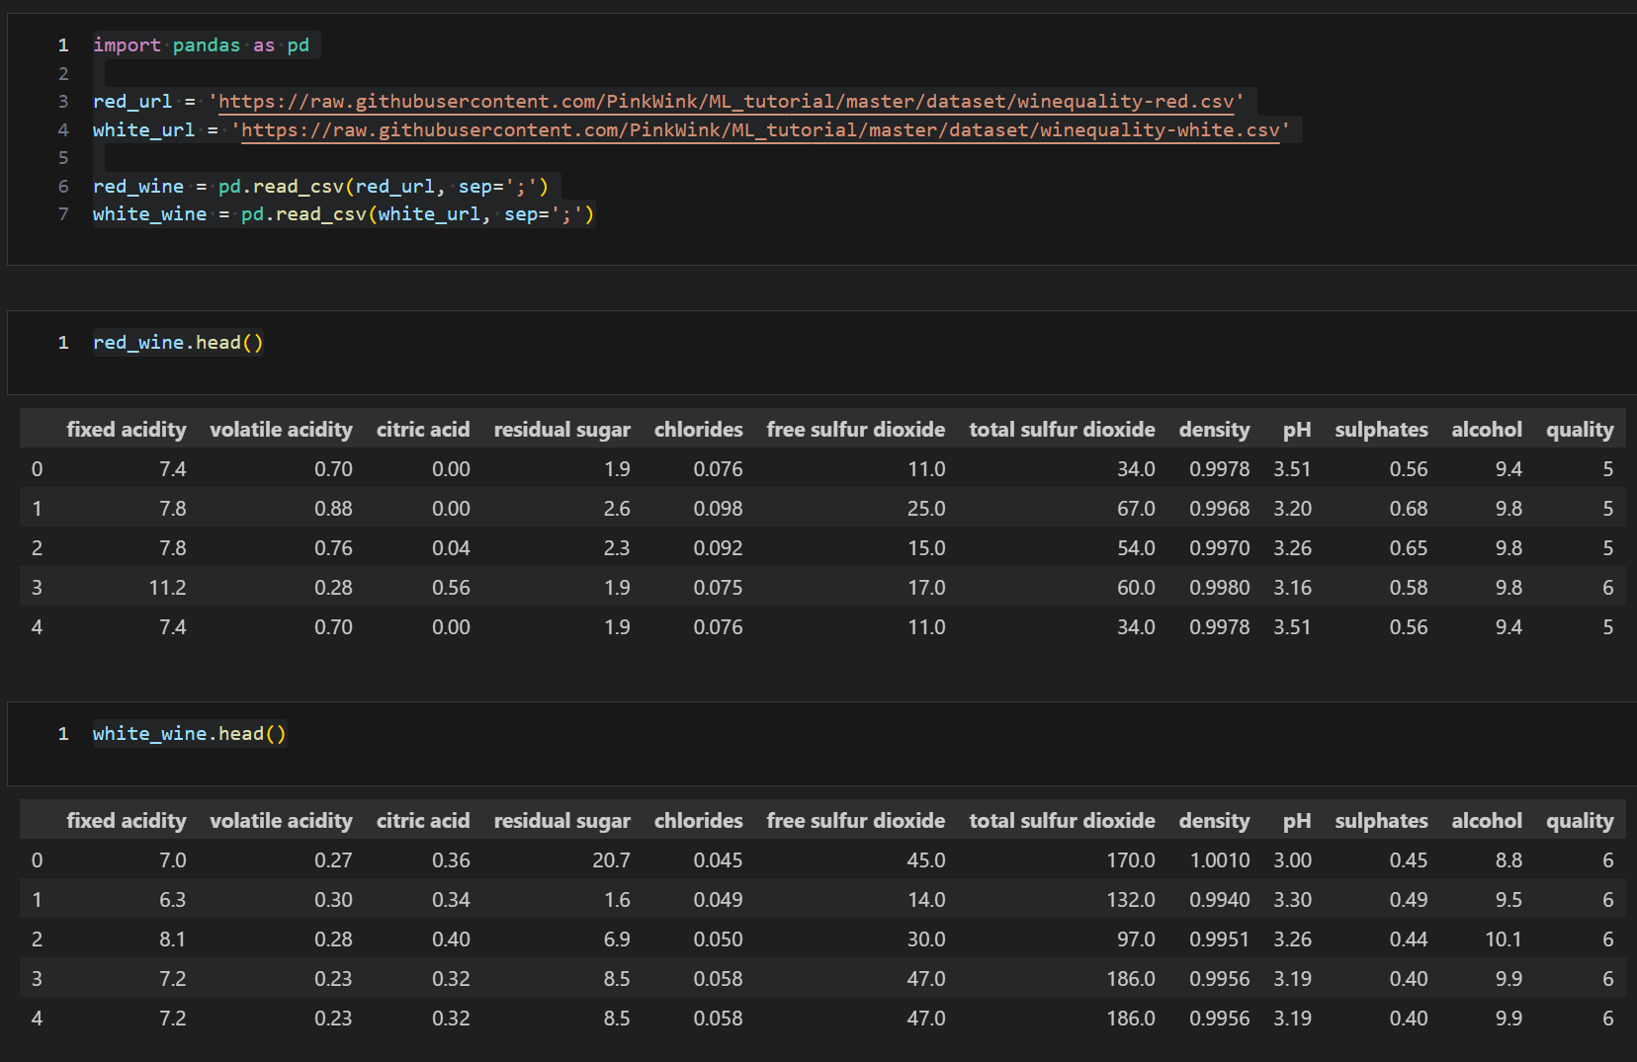Click the 1.0010 density cell
The width and height of the screenshot is (1637, 1062).
[x=1219, y=860]
